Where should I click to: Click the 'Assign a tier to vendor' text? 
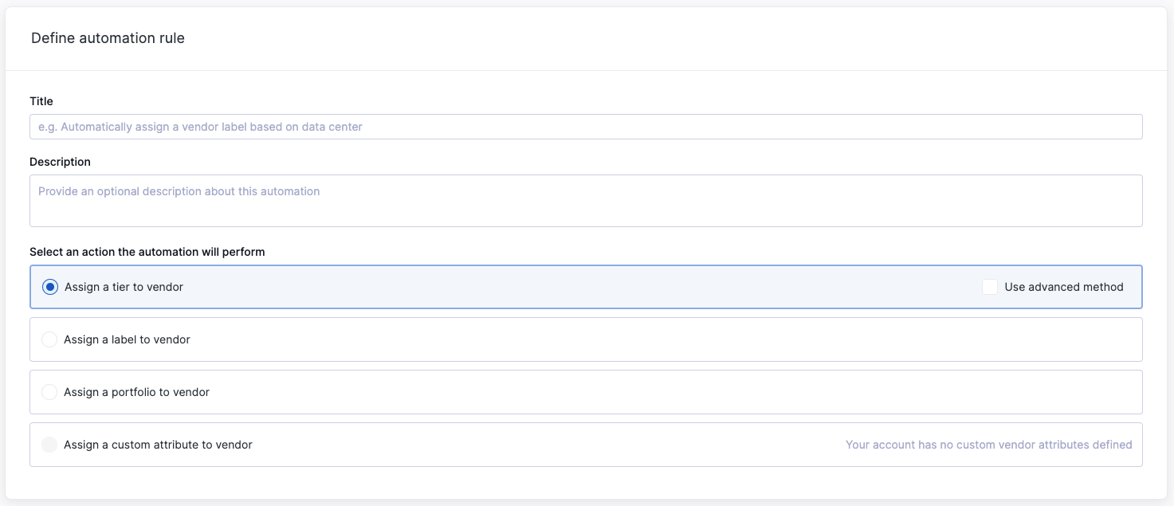pyautogui.click(x=124, y=287)
